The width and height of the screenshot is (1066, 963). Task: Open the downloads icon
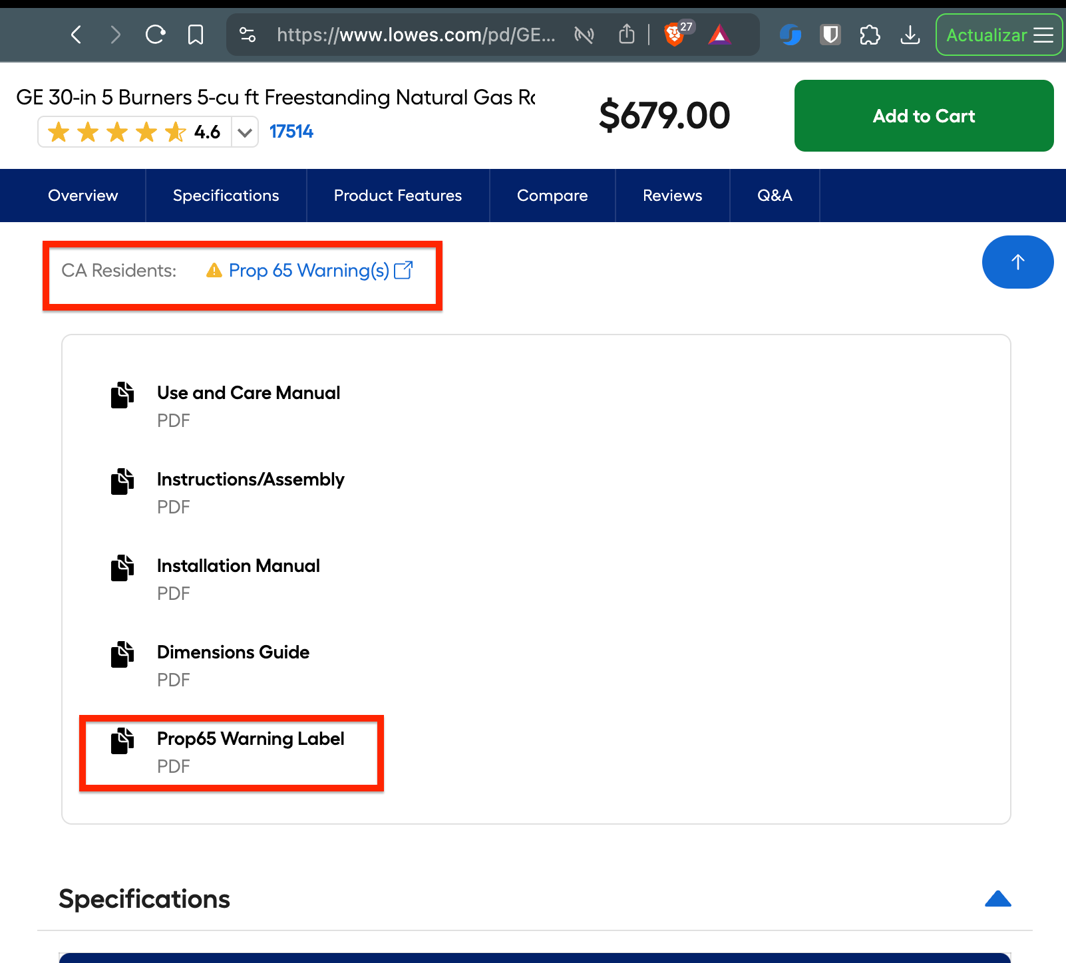coord(910,35)
